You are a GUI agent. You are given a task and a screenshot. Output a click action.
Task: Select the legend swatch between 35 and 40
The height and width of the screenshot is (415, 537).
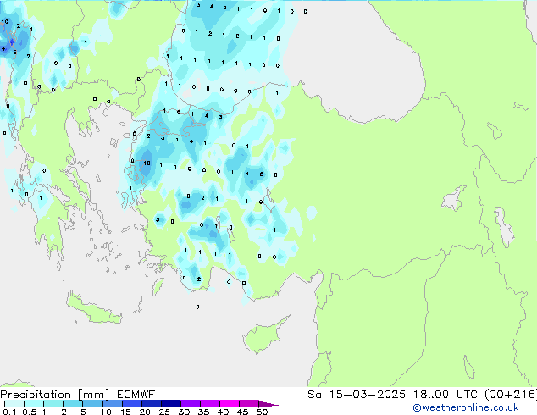pyautogui.click(x=210, y=404)
